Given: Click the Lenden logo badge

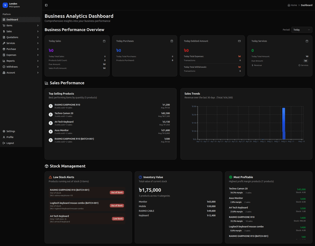Looking at the screenshot, I should point(5,5).
